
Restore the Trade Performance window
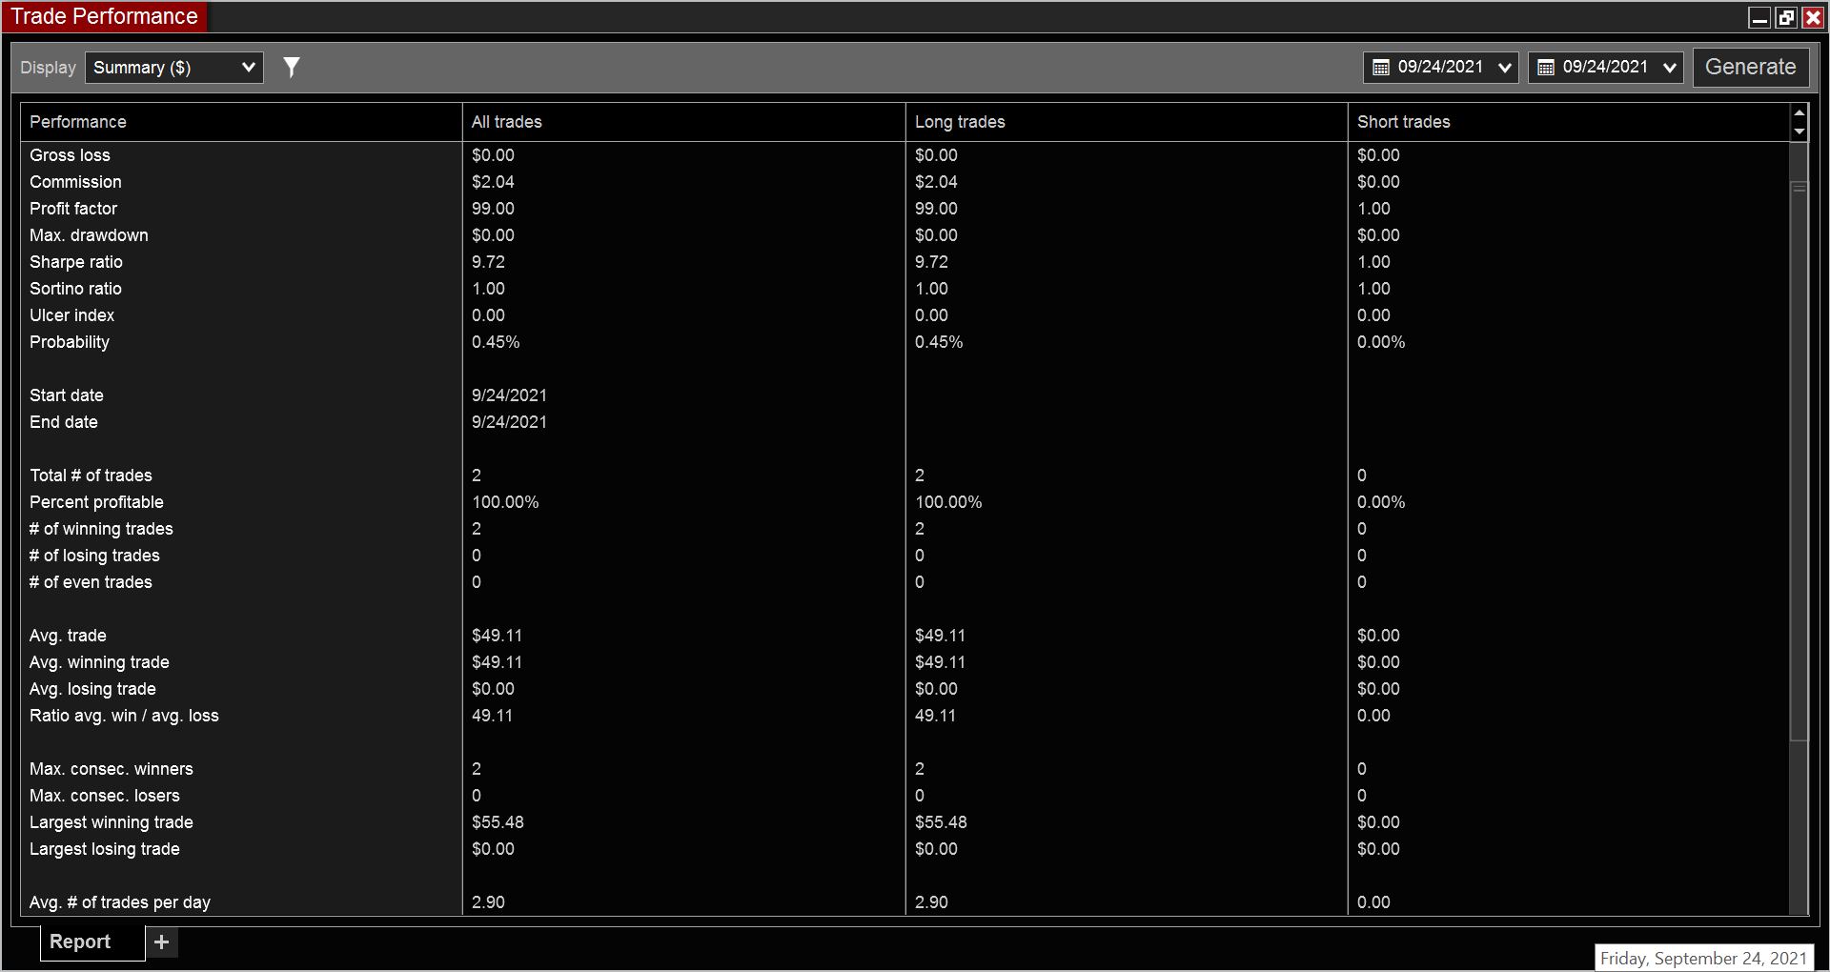1786,17
